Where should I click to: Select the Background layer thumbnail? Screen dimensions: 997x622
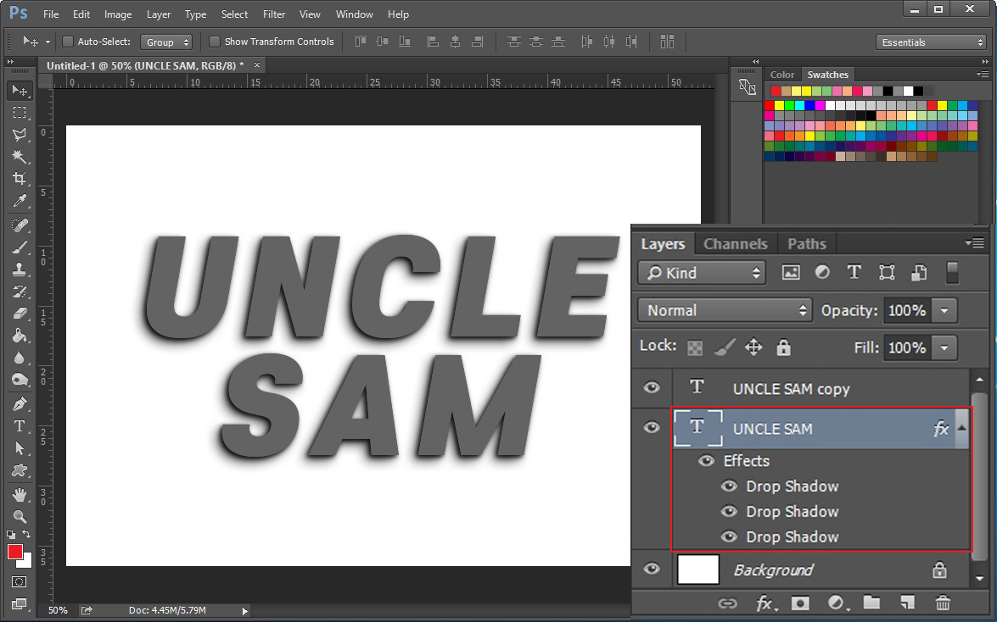(x=698, y=569)
